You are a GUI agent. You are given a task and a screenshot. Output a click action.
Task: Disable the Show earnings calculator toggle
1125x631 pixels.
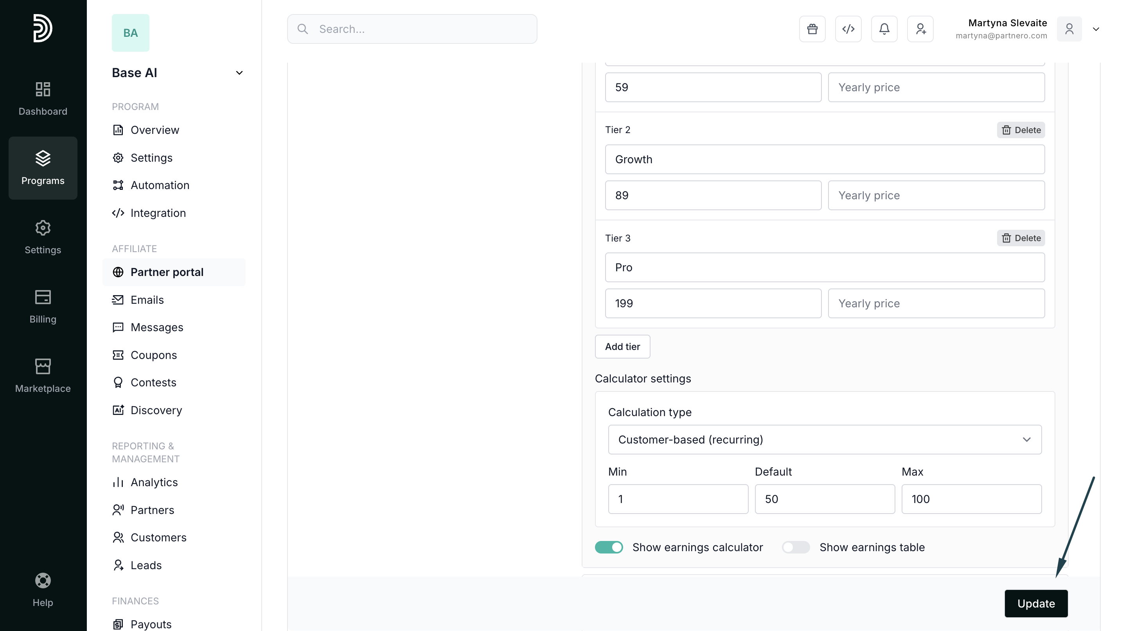[609, 547]
